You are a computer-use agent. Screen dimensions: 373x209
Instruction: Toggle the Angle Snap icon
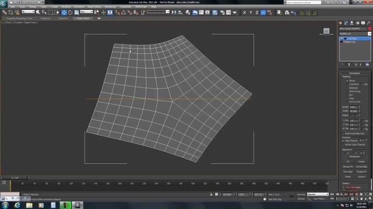124,12
